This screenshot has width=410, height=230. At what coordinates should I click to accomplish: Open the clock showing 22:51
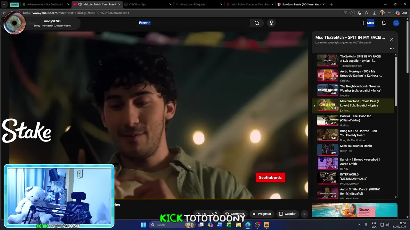point(399,225)
